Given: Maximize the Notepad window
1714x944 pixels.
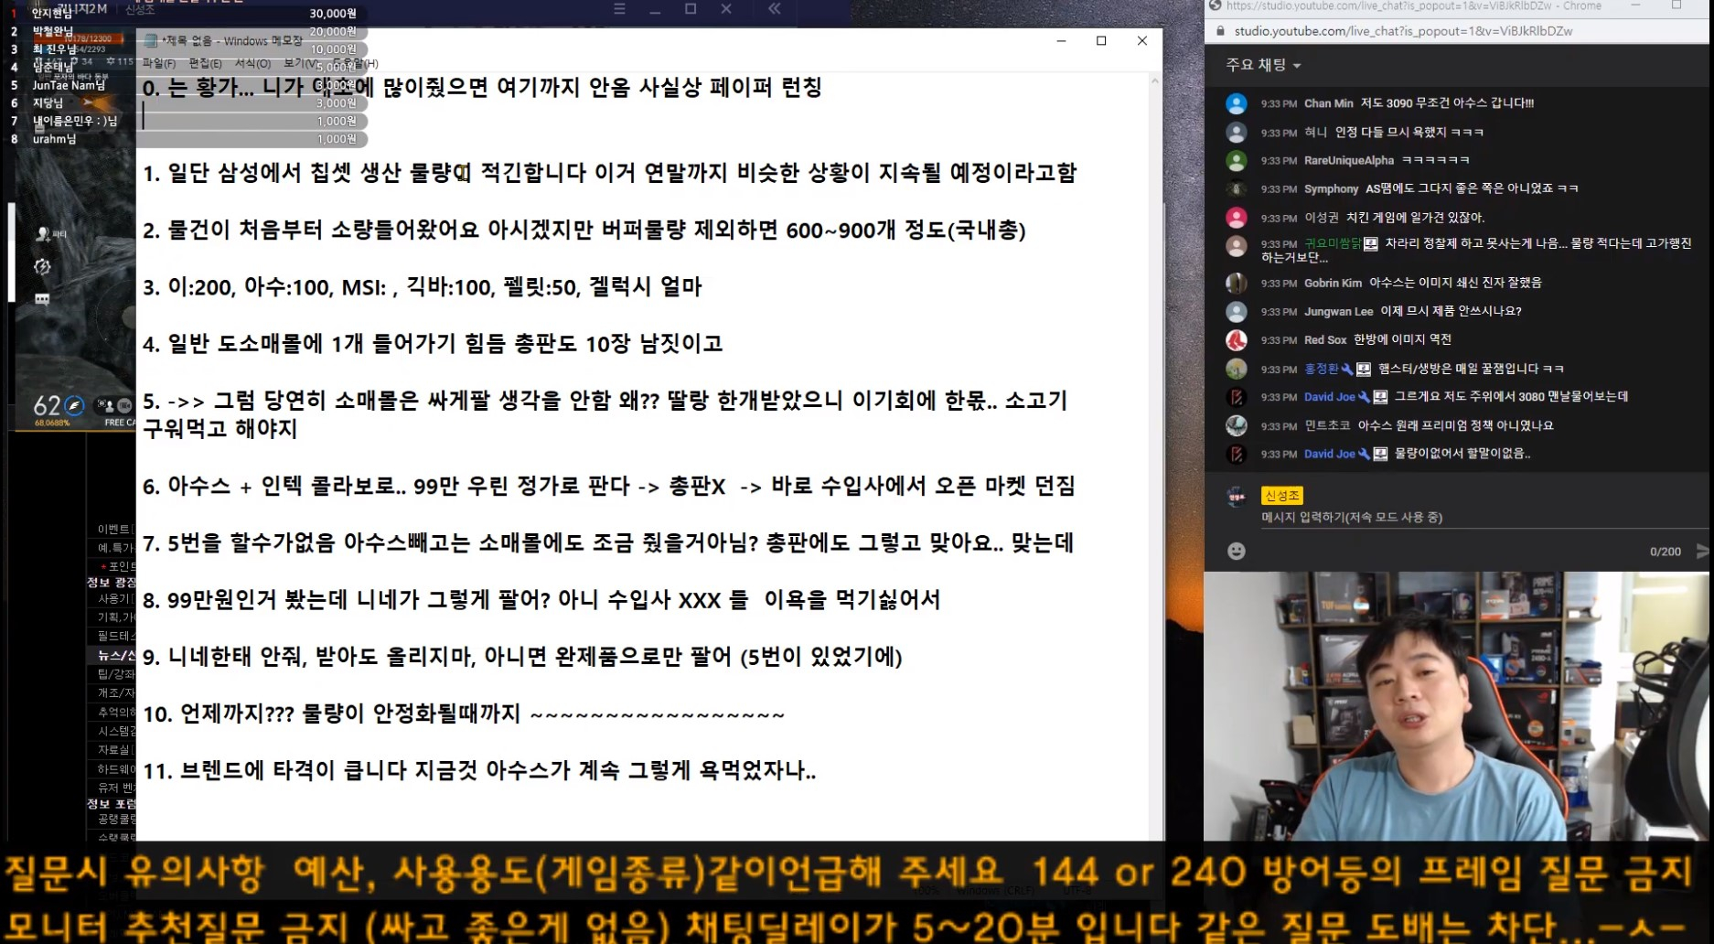Looking at the screenshot, I should click(1101, 41).
